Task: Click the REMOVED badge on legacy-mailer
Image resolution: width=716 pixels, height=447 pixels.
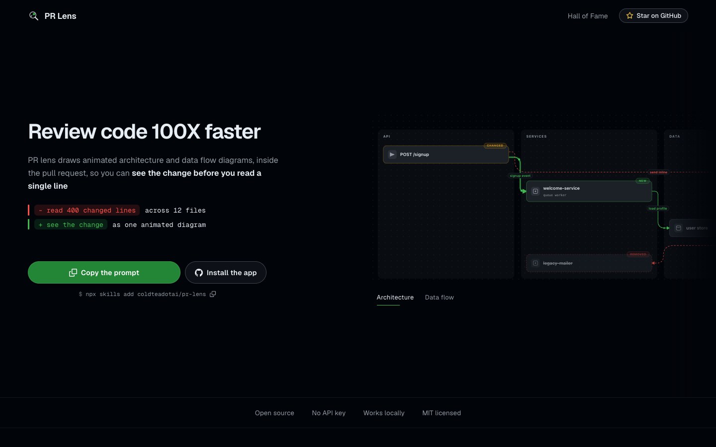Action: [638, 254]
